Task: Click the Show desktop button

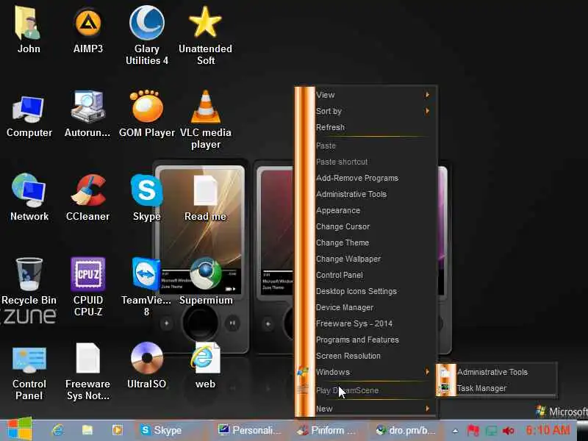Action: pos(582,431)
